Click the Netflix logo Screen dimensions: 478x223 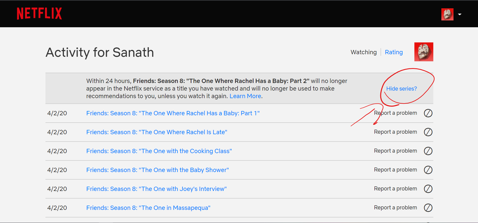click(39, 14)
